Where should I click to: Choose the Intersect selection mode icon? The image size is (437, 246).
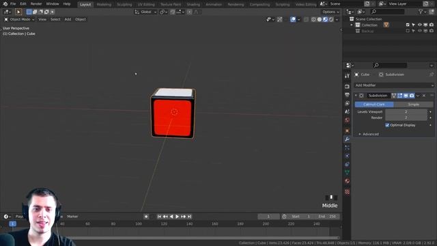tap(53, 12)
